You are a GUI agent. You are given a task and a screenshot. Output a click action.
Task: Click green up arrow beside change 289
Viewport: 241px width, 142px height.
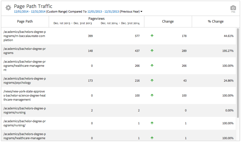[x=152, y=51]
